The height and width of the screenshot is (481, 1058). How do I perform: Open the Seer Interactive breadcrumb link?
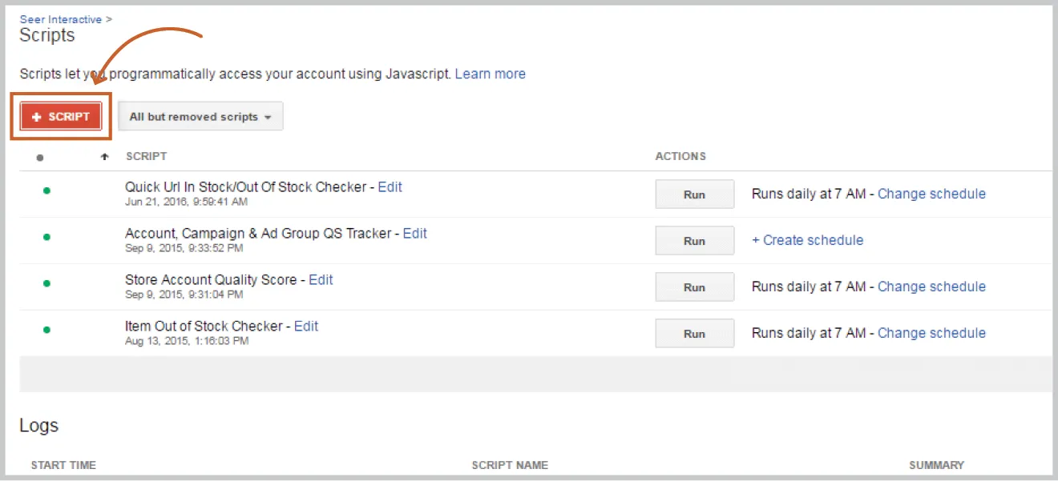[61, 18]
